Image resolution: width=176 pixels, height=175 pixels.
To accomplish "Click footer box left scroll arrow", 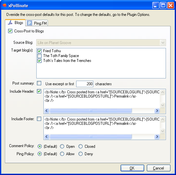I will (47, 136).
